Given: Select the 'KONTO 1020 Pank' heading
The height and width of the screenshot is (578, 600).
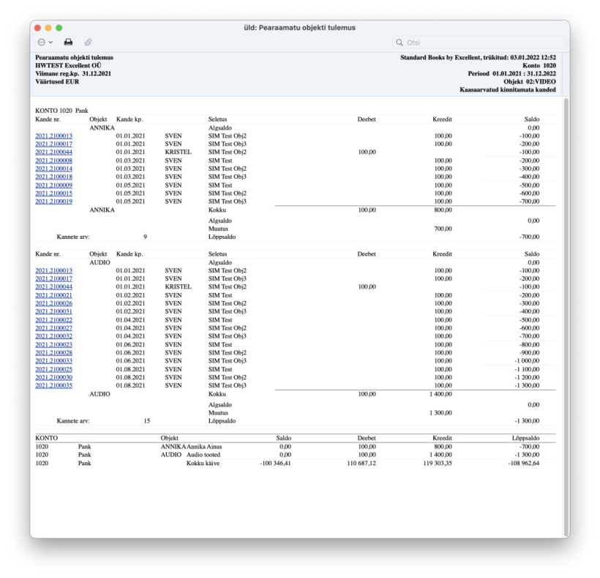Looking at the screenshot, I should click(x=61, y=111).
